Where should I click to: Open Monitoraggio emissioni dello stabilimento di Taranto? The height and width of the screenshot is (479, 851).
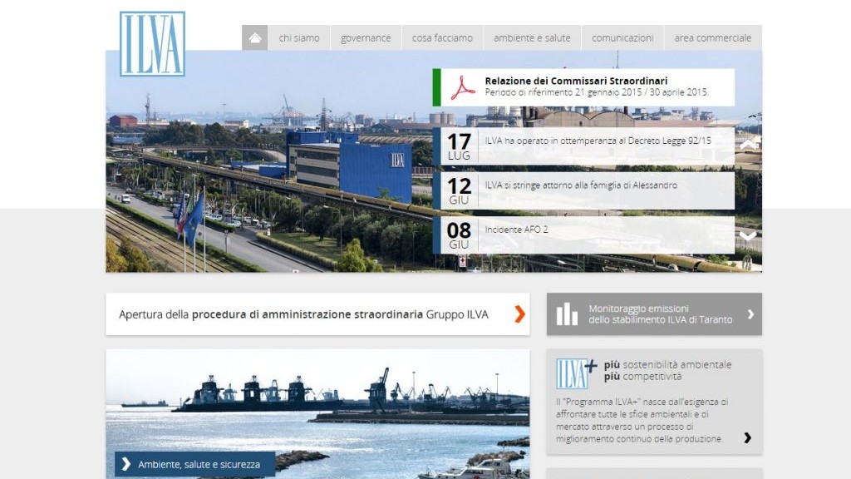654,314
